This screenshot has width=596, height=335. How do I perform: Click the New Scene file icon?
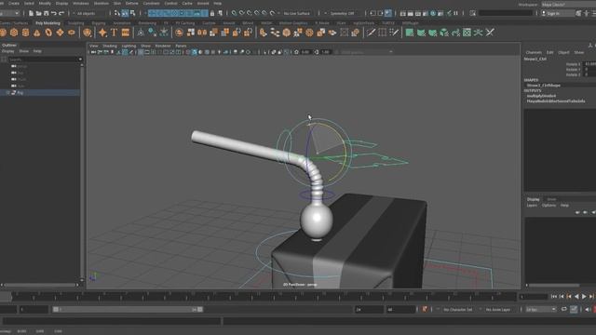pyautogui.click(x=31, y=13)
